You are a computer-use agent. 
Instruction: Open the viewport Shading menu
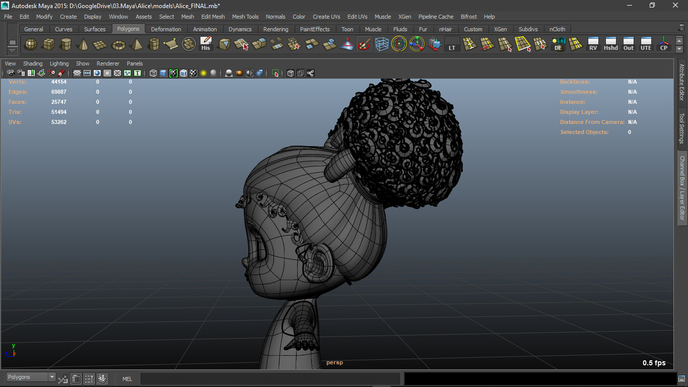pos(33,63)
